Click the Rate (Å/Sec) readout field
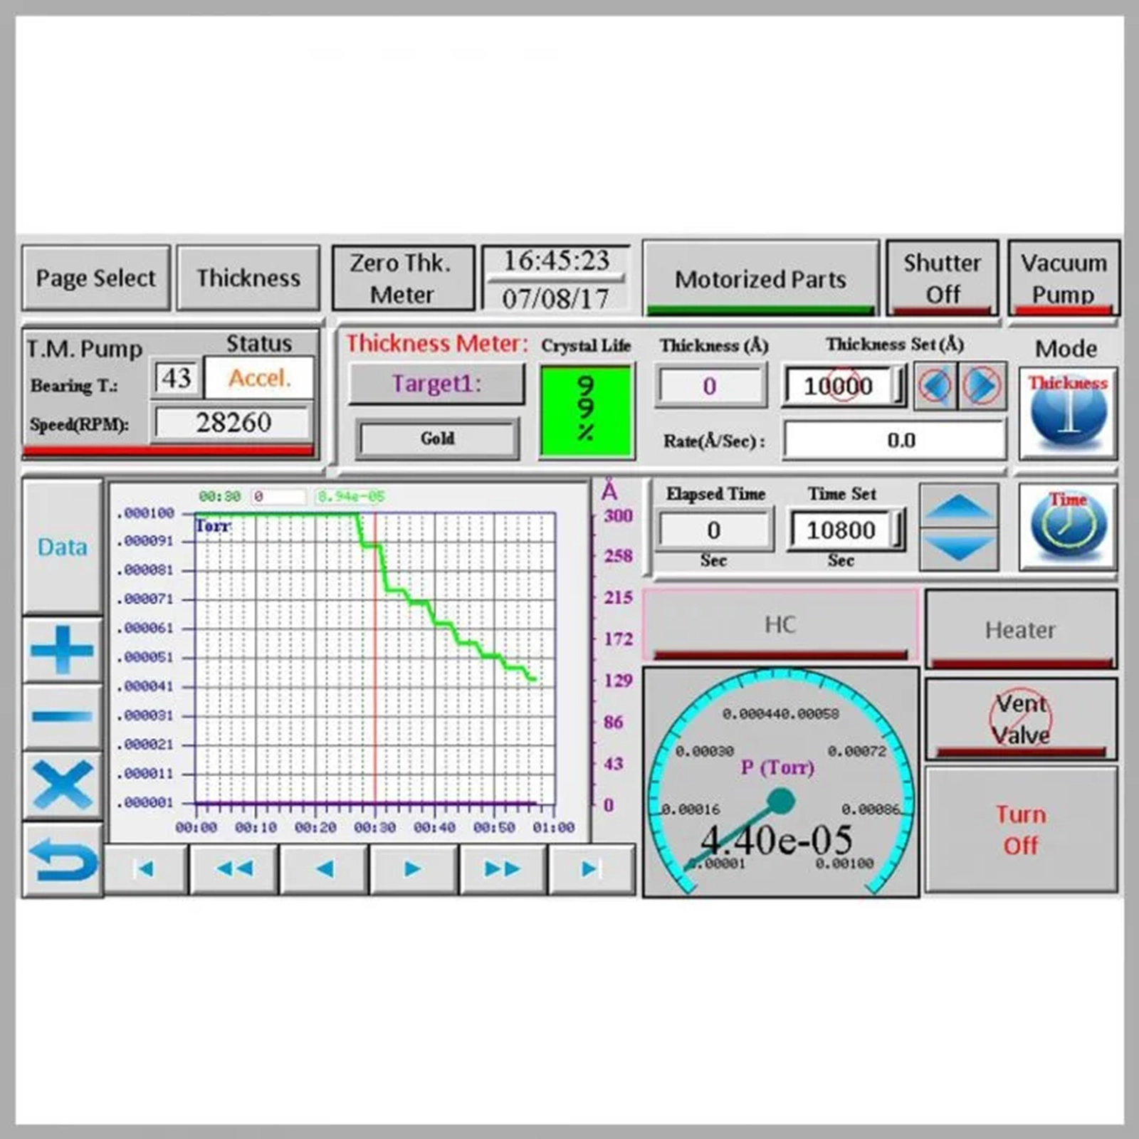Screen dimensions: 1139x1139 894,440
